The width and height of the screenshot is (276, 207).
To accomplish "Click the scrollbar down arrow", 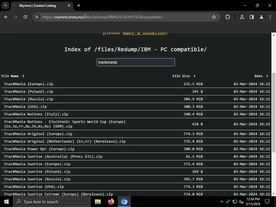I will click(274, 194).
